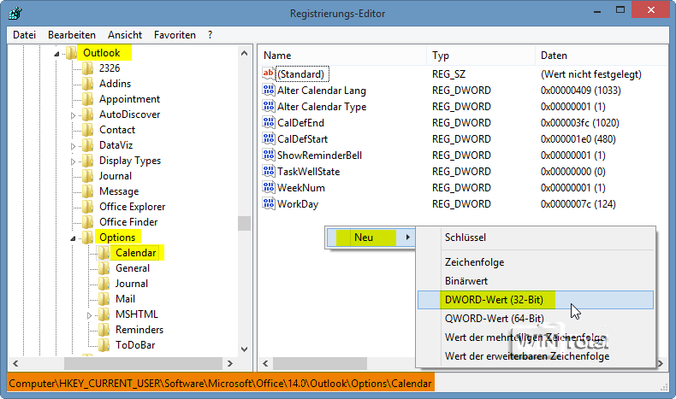Image resolution: width=676 pixels, height=399 pixels.
Task: Click the ShowReminderBell DWORD icon
Action: coord(268,155)
